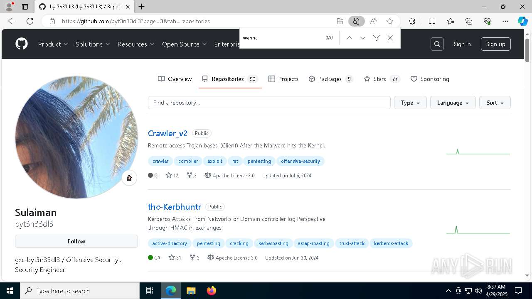Screen dimensions: 532x299
Task: Click the active-directory topic tag
Action: coord(170,243)
